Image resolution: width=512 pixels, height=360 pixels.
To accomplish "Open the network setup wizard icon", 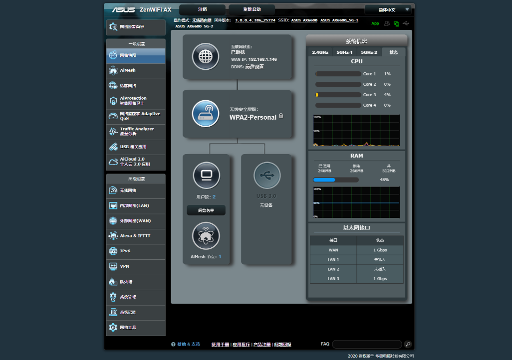I will tap(113, 27).
